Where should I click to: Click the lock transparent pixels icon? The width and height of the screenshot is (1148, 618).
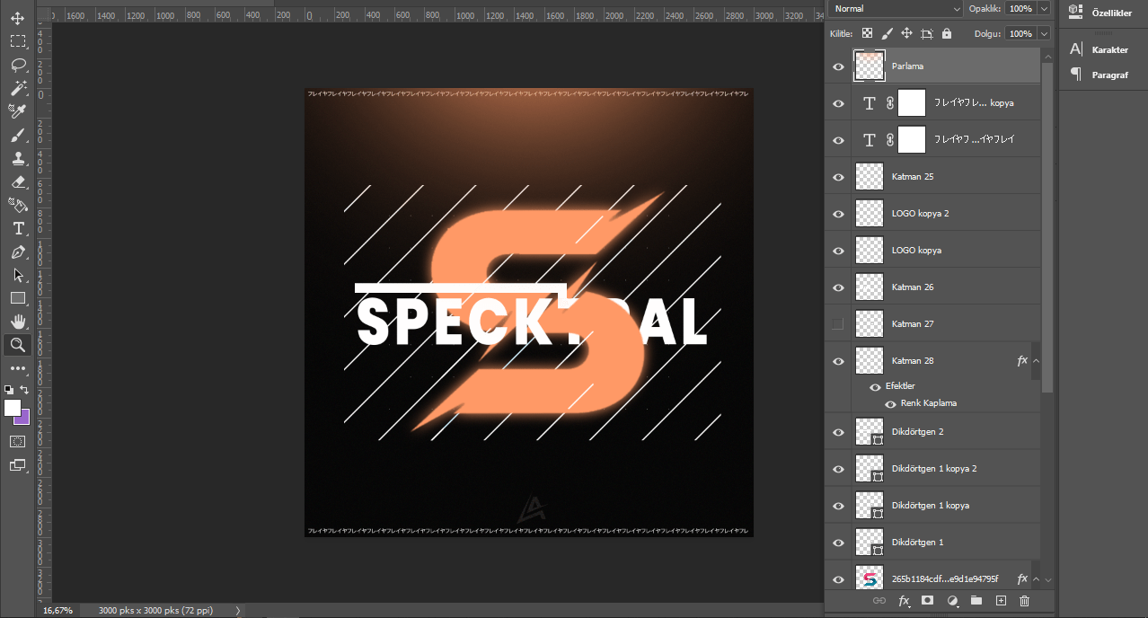[867, 33]
